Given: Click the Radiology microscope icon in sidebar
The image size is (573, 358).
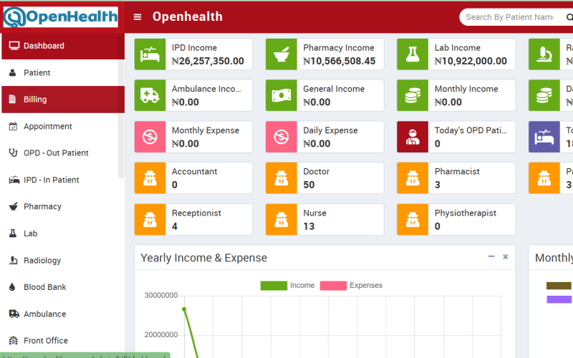Looking at the screenshot, I should click(x=13, y=260).
